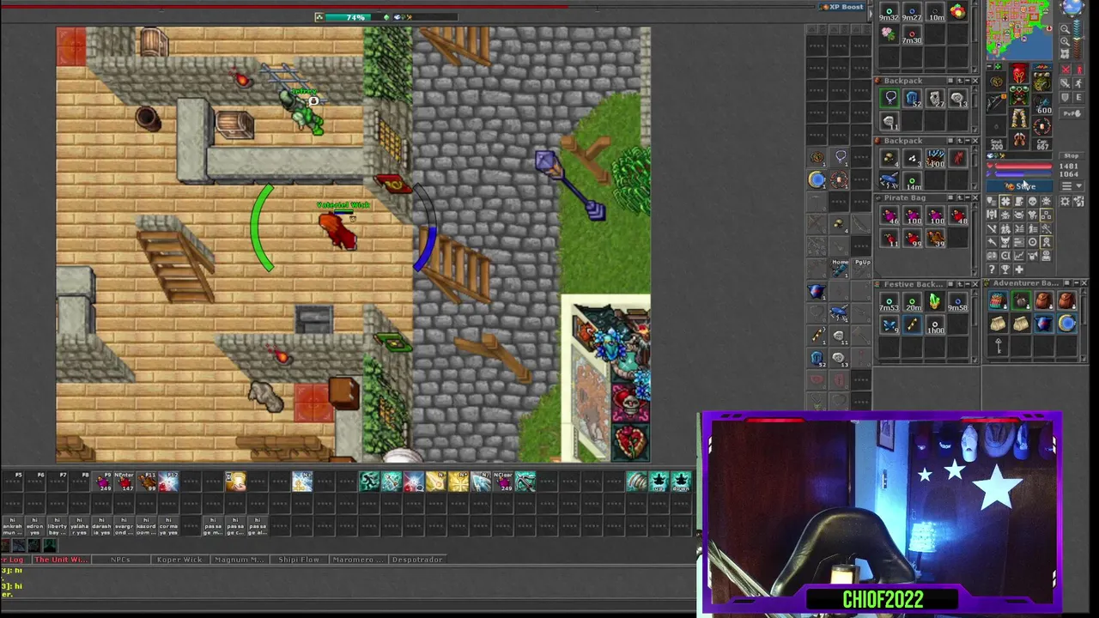This screenshot has height=618, width=1099.
Task: Open the scroll quest log icon
Action: coord(1019,202)
